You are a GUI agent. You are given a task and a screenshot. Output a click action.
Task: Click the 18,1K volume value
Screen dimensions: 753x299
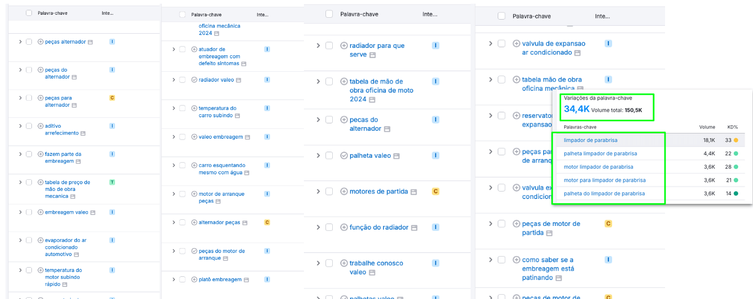(708, 141)
